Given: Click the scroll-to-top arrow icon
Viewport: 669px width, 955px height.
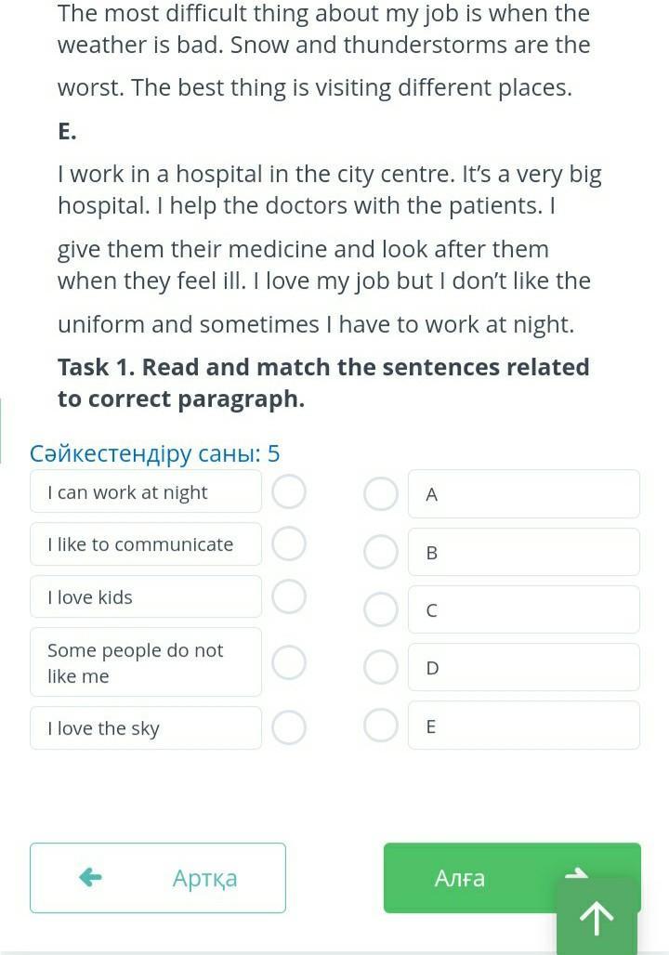Looking at the screenshot, I should [x=597, y=918].
